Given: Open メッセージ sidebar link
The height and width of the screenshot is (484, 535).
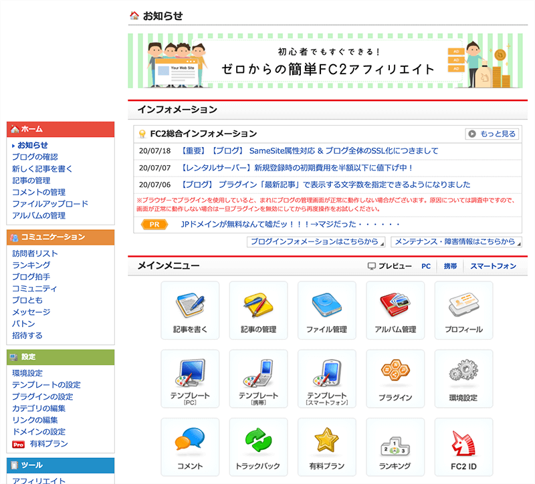Looking at the screenshot, I should click(31, 312).
